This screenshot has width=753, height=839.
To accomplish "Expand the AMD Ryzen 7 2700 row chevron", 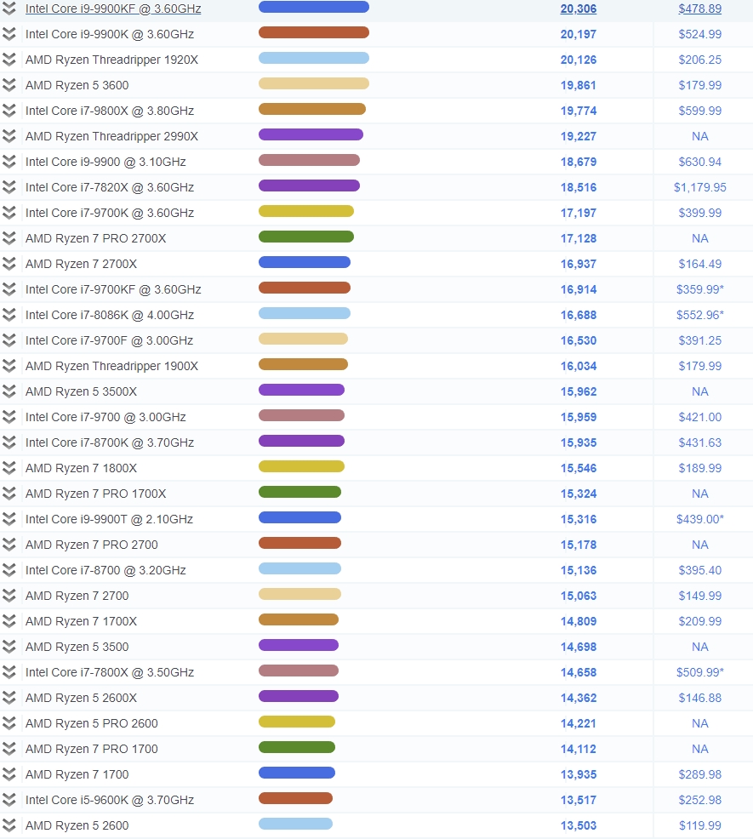I will tap(9, 596).
